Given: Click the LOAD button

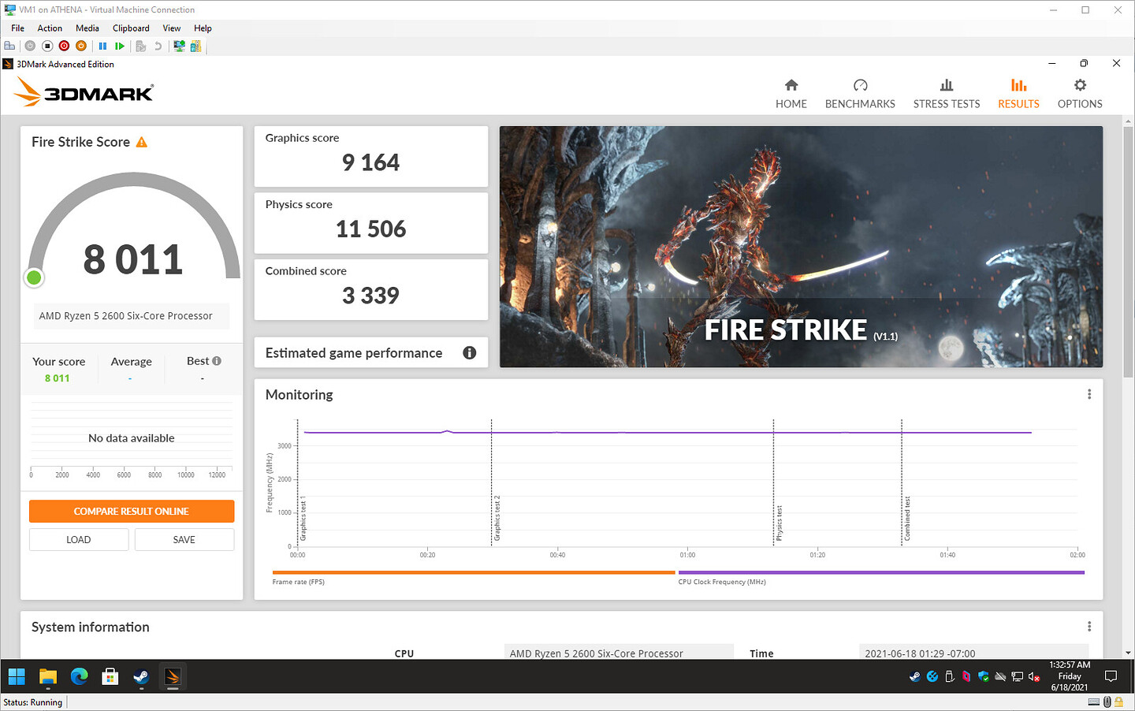Looking at the screenshot, I should (x=79, y=540).
